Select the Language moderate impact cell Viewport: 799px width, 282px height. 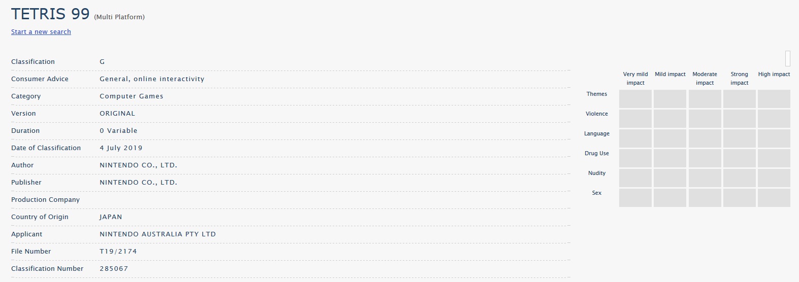tap(705, 138)
